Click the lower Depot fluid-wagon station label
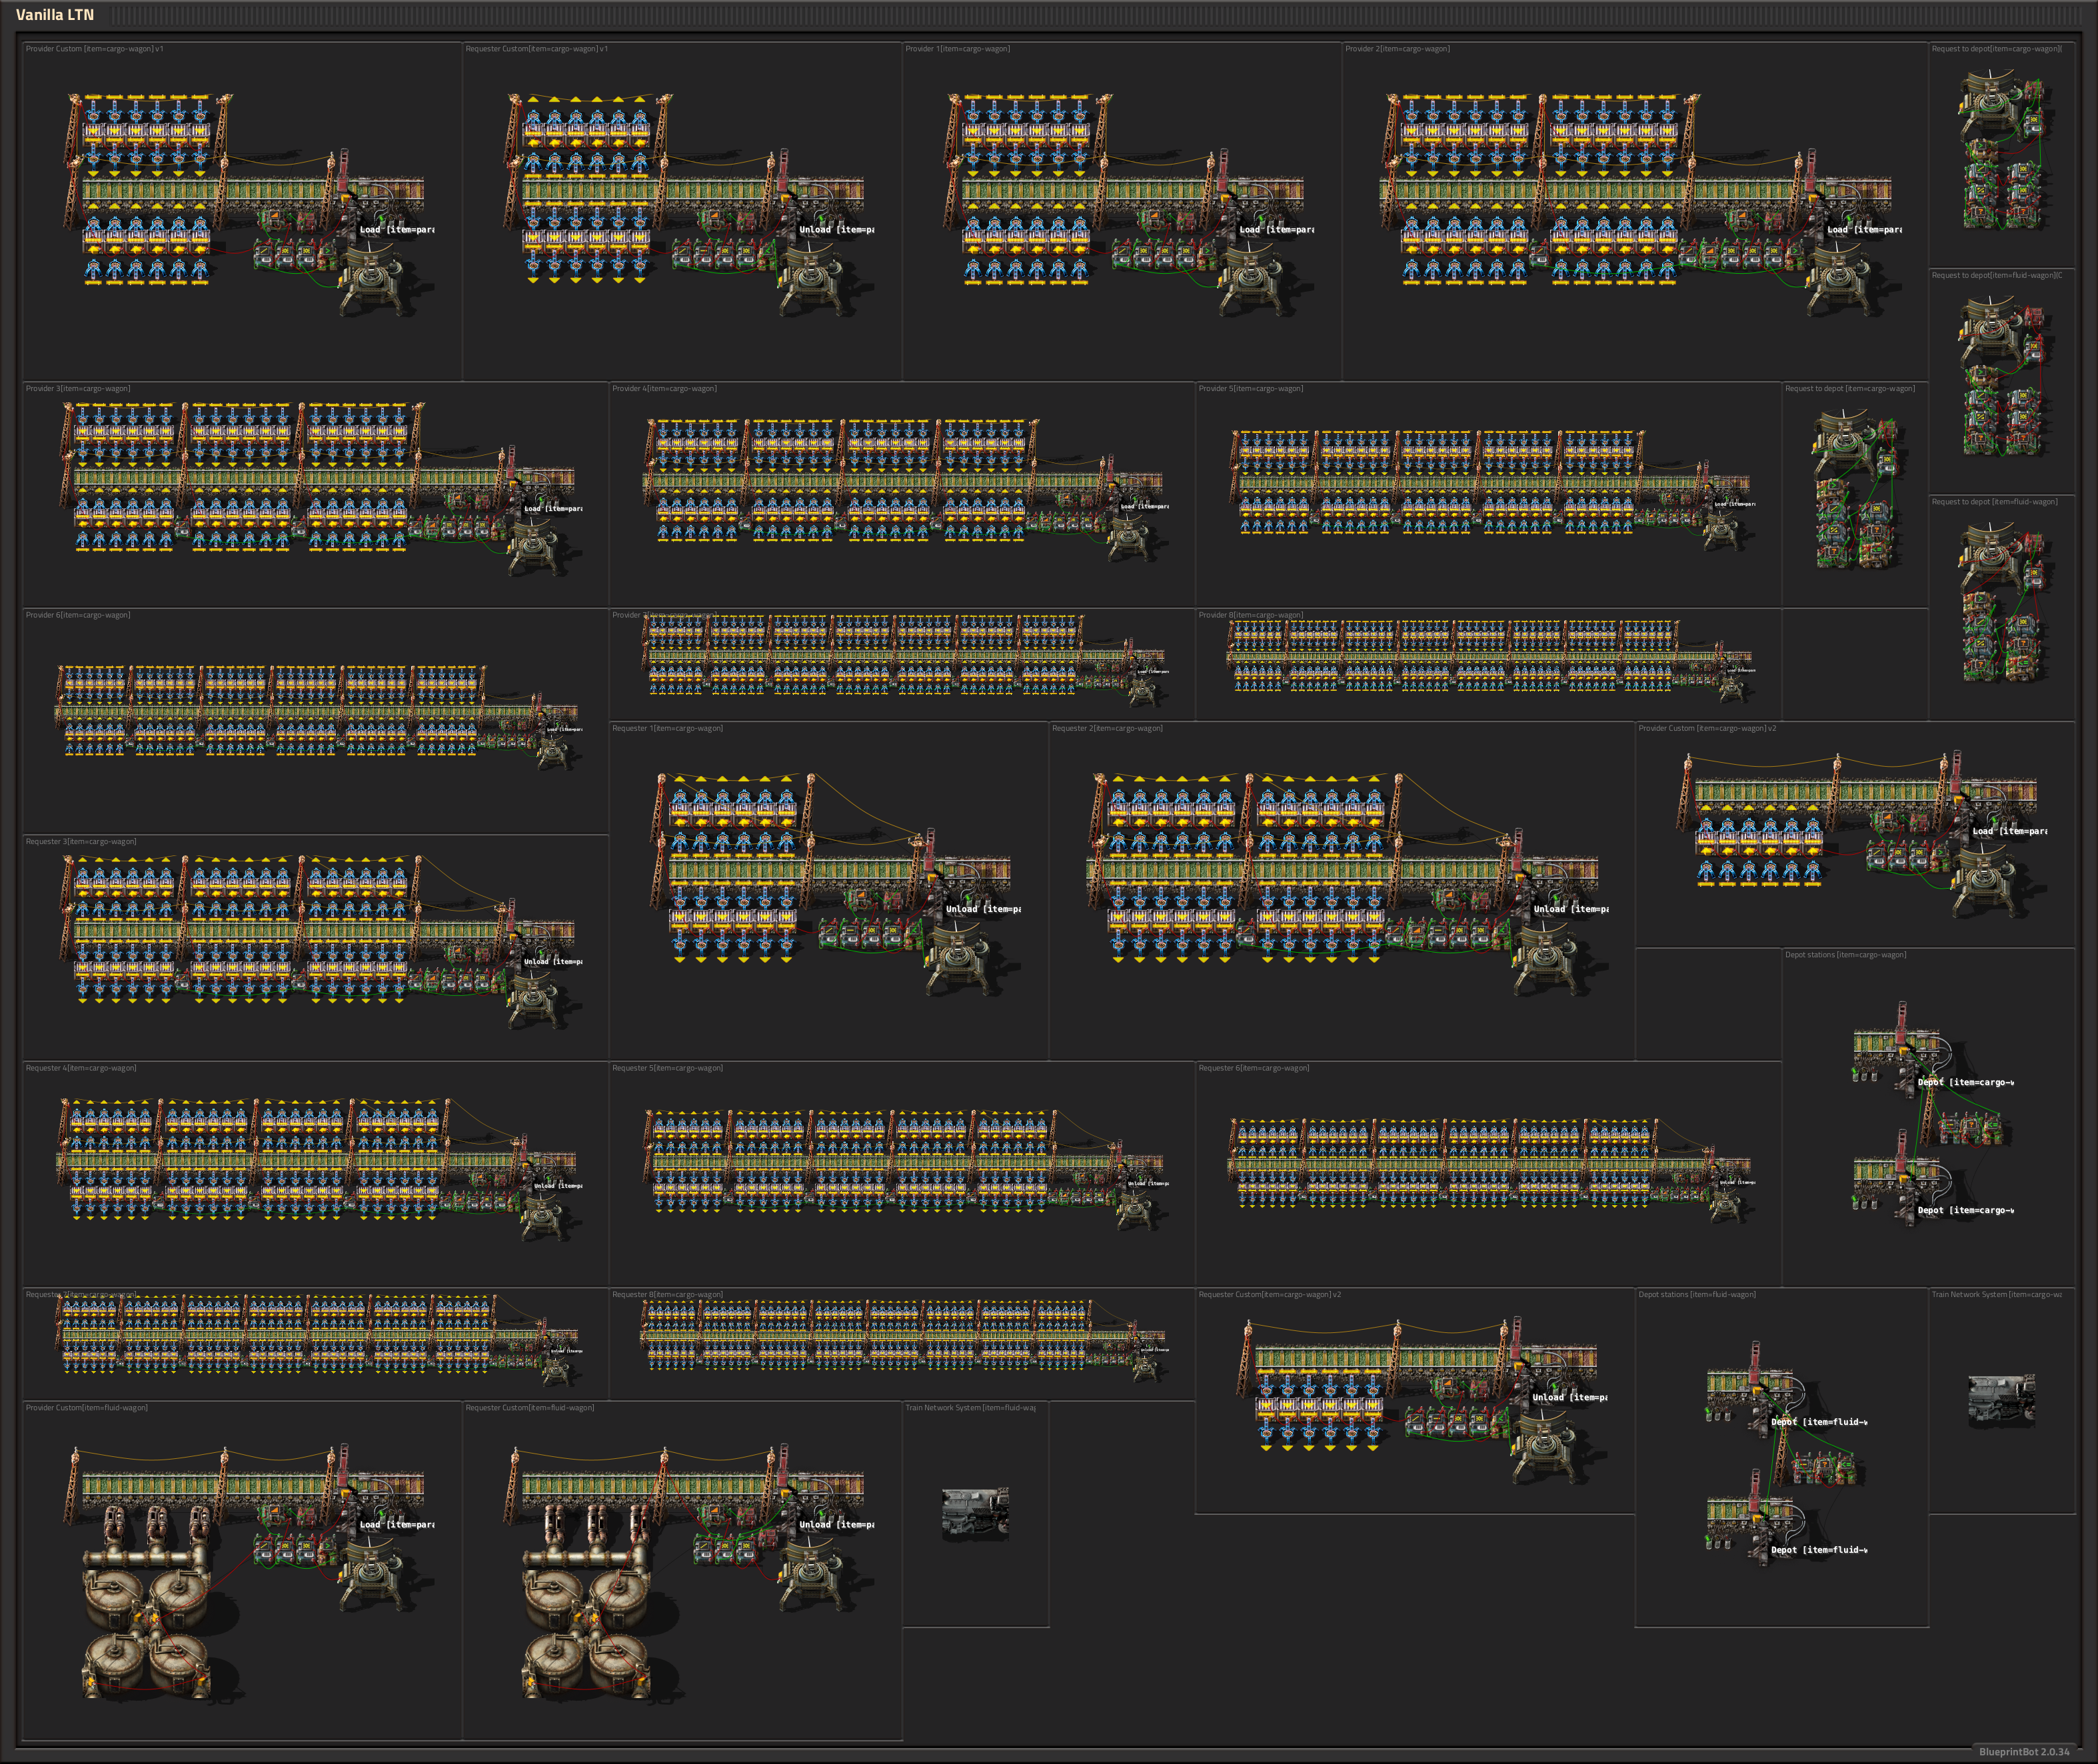The width and height of the screenshot is (2098, 1764). click(x=1818, y=1550)
